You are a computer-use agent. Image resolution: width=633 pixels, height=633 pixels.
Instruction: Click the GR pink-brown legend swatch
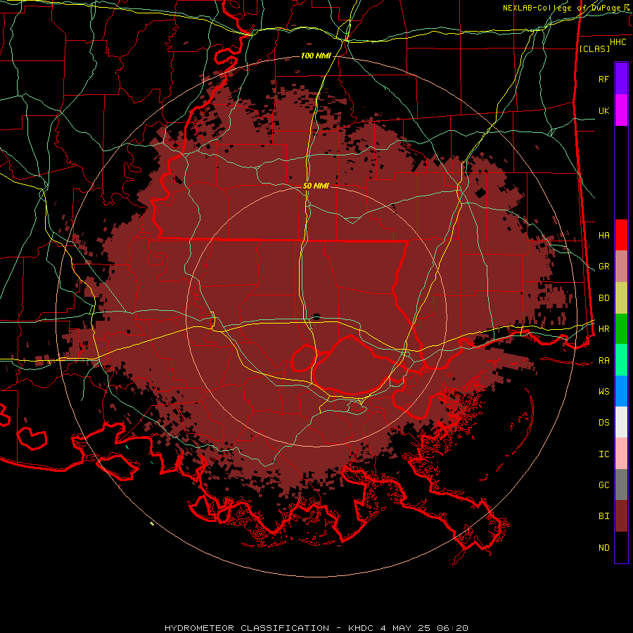click(621, 267)
